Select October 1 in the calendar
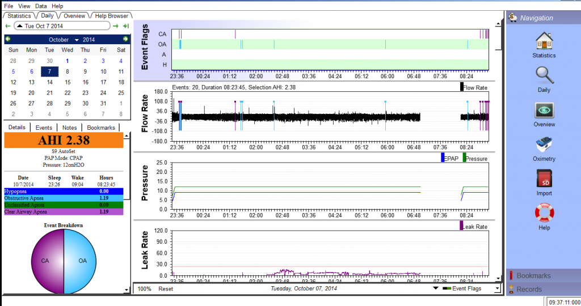Viewport: 581px width, 306px height. click(67, 61)
